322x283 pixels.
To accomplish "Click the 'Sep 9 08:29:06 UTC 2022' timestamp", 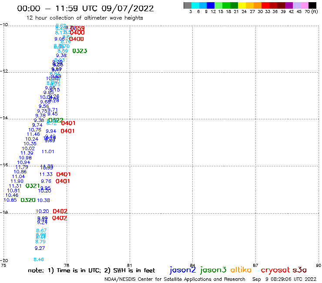I will [284, 279].
